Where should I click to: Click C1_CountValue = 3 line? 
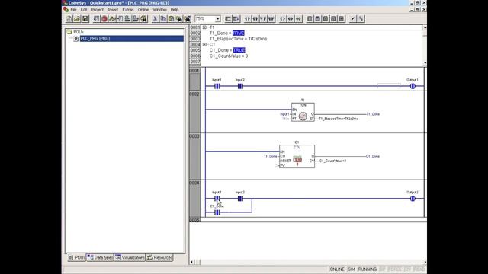[229, 56]
